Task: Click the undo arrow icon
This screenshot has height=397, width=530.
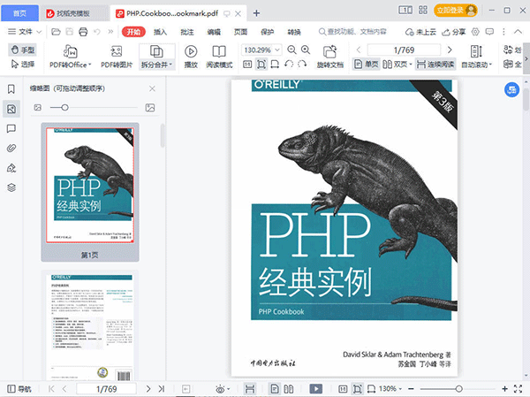Action: [x=97, y=32]
